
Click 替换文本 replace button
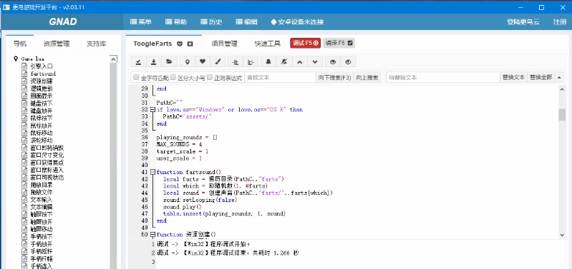513,77
